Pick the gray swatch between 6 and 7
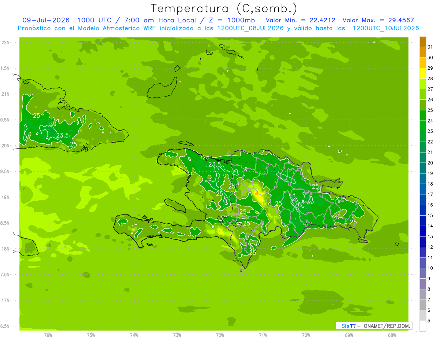Screen dimensions: 440x340 (x=423, y=305)
